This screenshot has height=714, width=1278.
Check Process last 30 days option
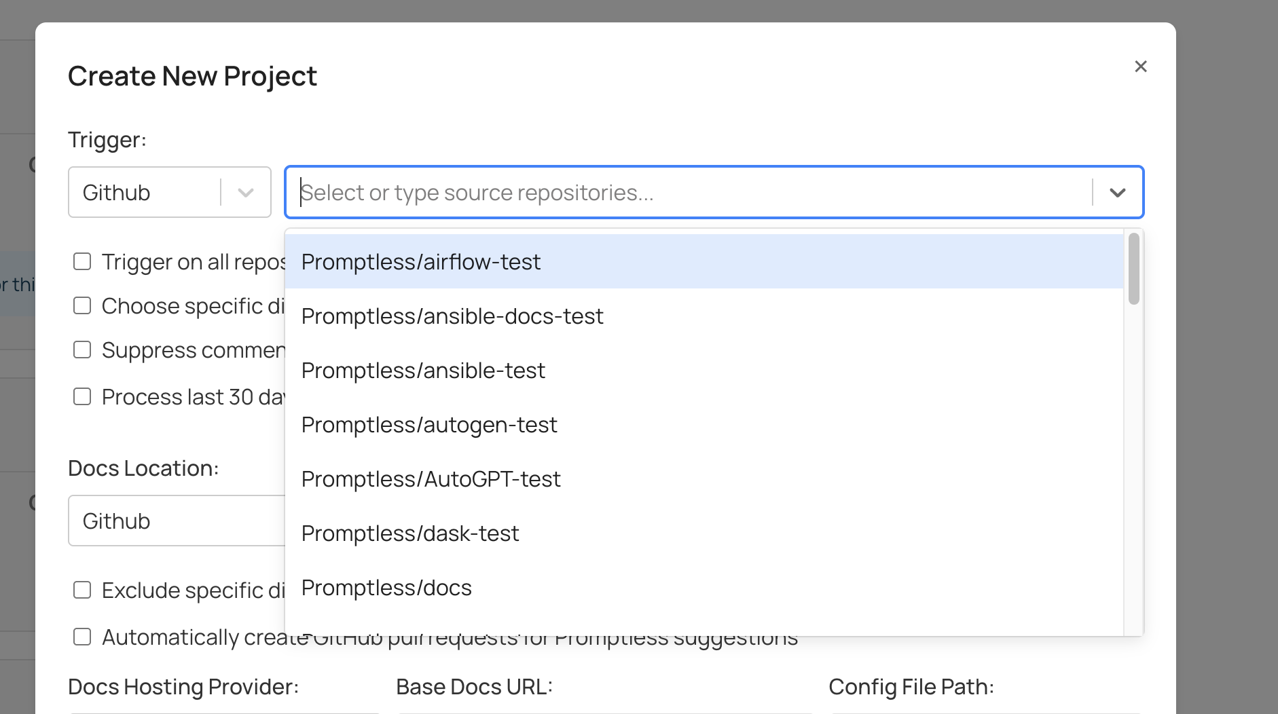[x=82, y=396]
